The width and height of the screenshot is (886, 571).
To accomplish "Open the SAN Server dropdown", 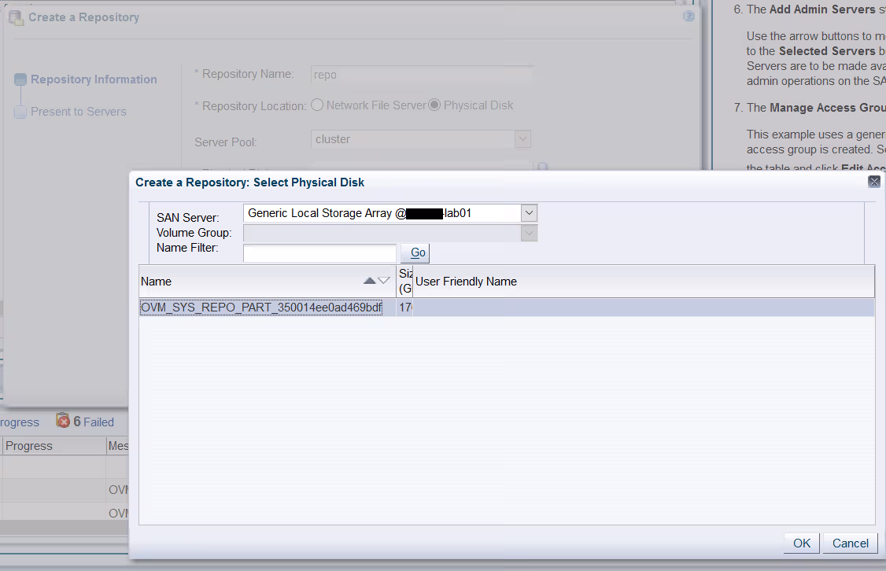I will point(529,213).
